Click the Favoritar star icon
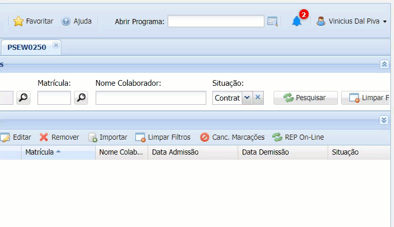Image resolution: width=394 pixels, height=227 pixels. click(19, 22)
